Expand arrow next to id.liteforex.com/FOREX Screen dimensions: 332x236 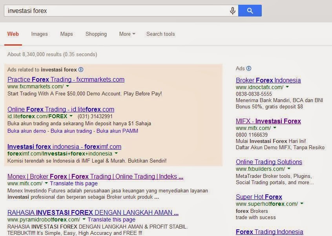[71, 116]
